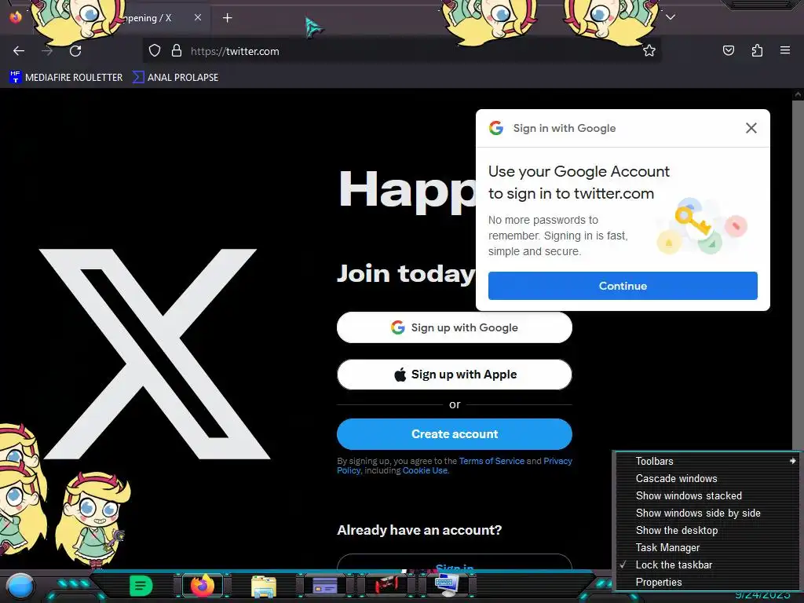804x603 pixels.
Task: Open Task Manager from the taskbar menu
Action: tap(707, 547)
